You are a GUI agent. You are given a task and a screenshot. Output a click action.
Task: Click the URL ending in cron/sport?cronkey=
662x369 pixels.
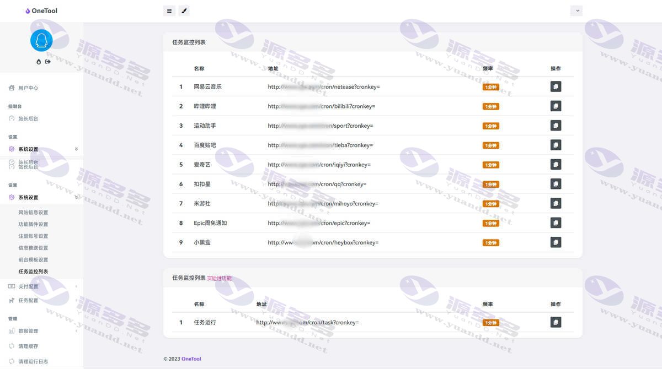(321, 126)
